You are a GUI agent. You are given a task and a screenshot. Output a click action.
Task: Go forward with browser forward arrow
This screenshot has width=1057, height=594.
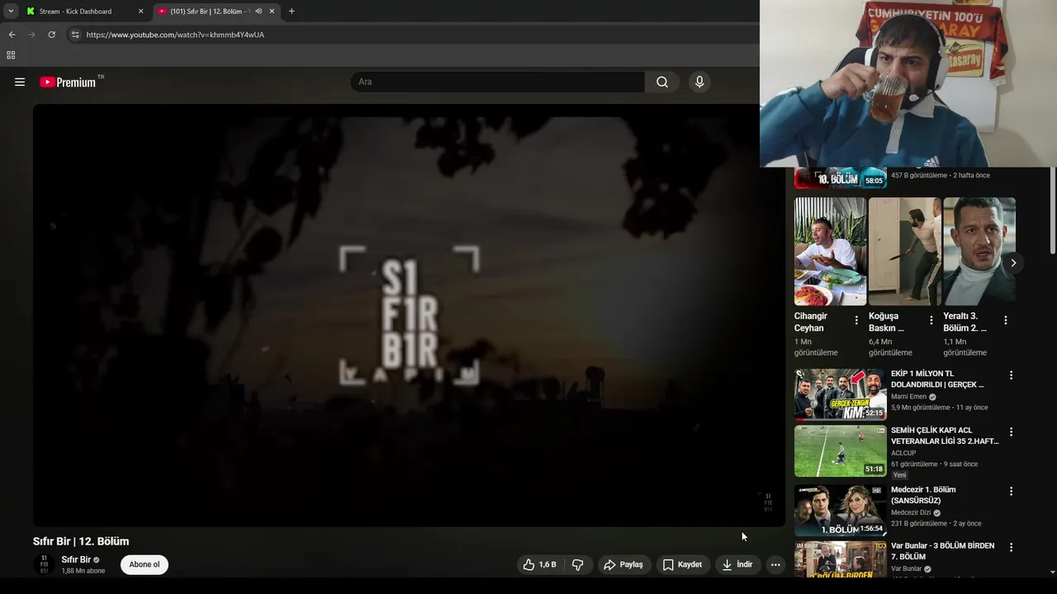(x=31, y=35)
